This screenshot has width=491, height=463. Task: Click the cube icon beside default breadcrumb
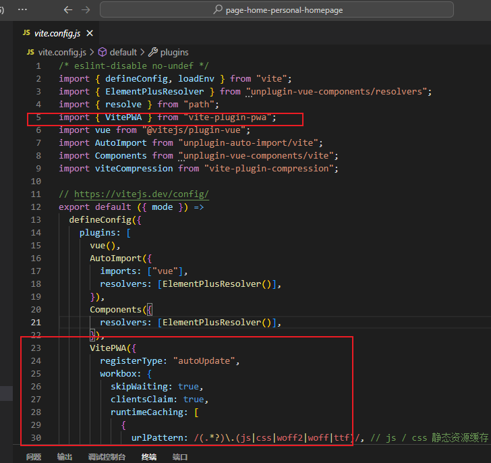click(x=103, y=52)
